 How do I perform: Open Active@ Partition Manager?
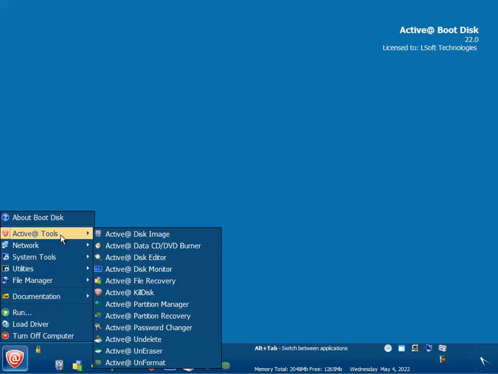click(158, 304)
